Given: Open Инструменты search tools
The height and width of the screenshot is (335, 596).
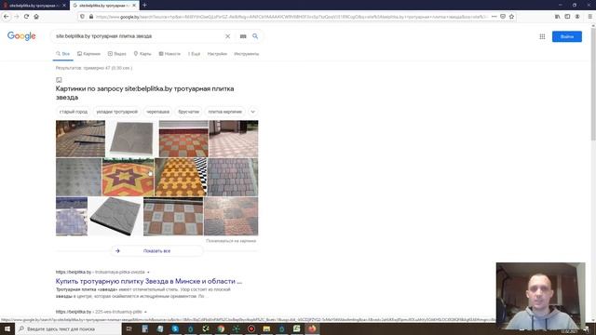Looking at the screenshot, I should click(246, 54).
